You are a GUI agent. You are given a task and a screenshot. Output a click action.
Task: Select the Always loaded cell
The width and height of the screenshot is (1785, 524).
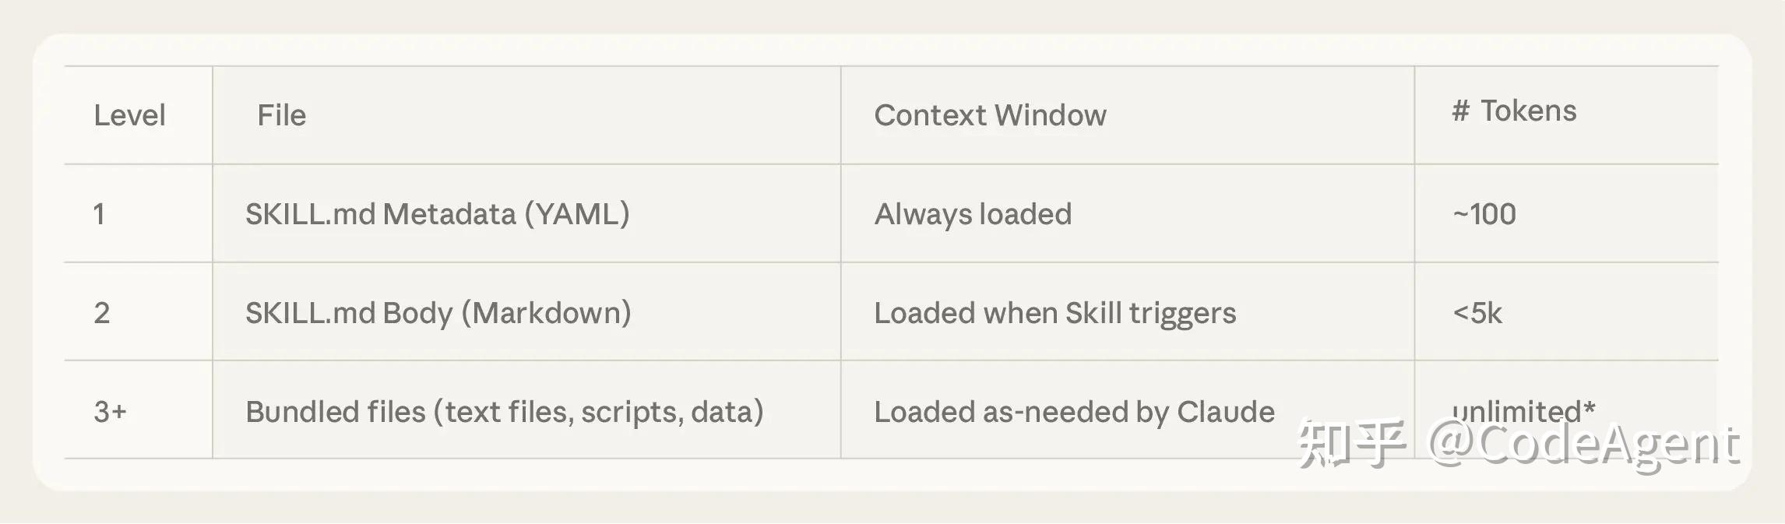(x=973, y=214)
